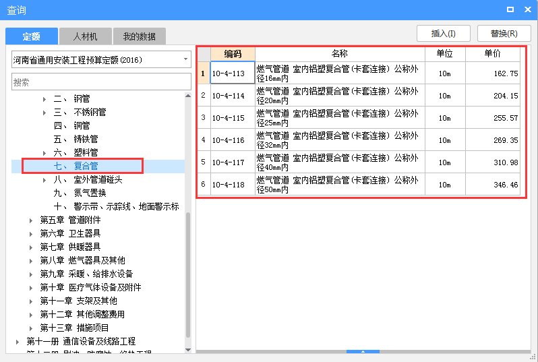
Task: Click row number 5 header
Action: coord(204,162)
